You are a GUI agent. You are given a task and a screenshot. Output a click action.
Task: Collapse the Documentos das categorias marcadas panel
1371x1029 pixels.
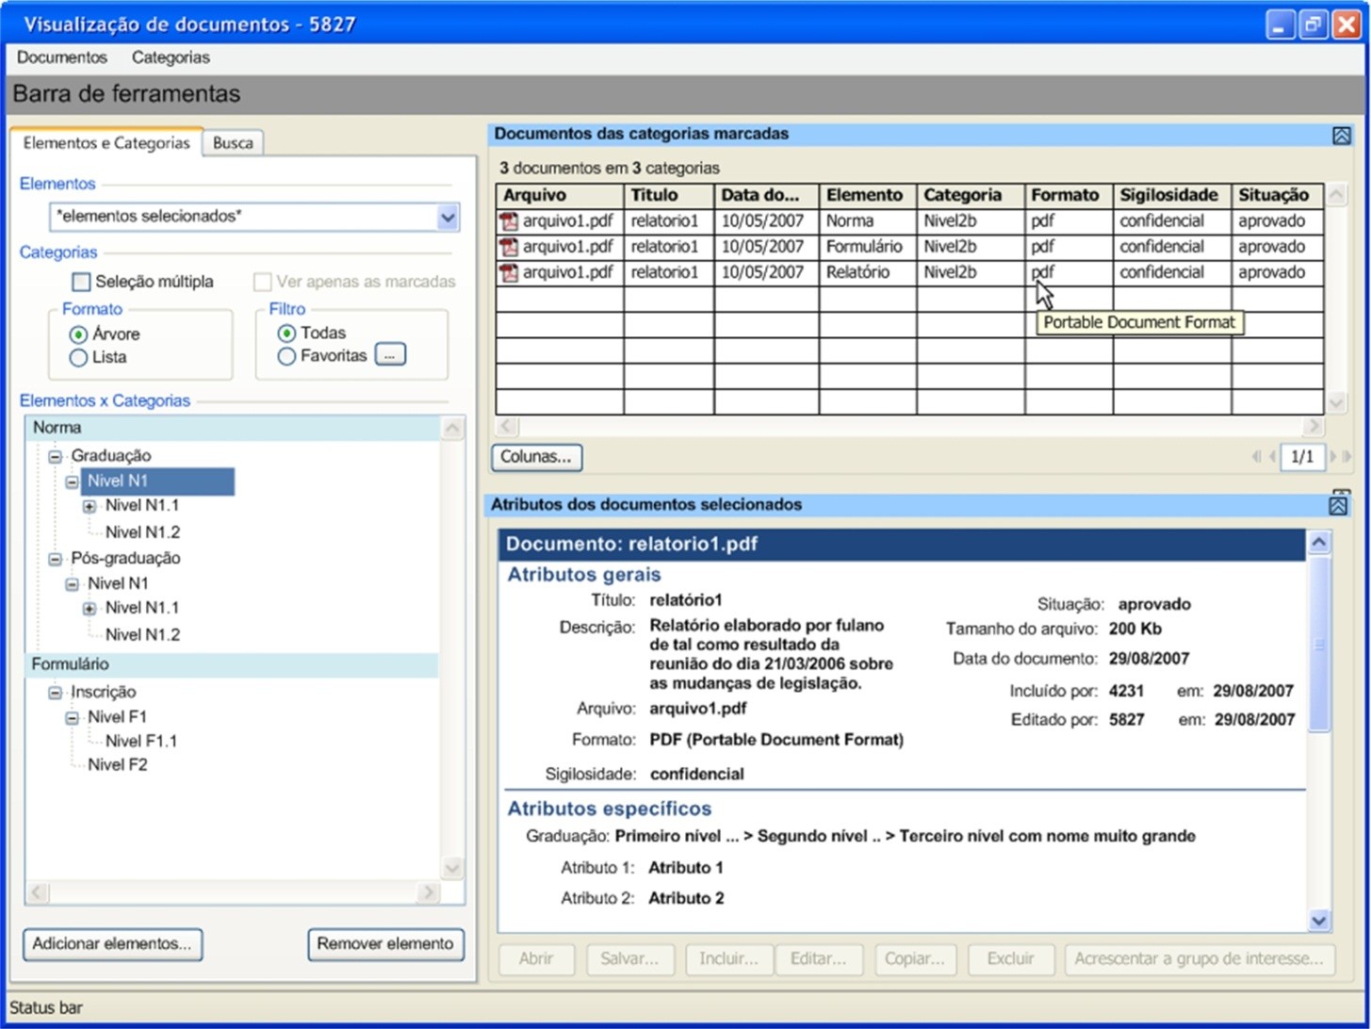click(1342, 135)
